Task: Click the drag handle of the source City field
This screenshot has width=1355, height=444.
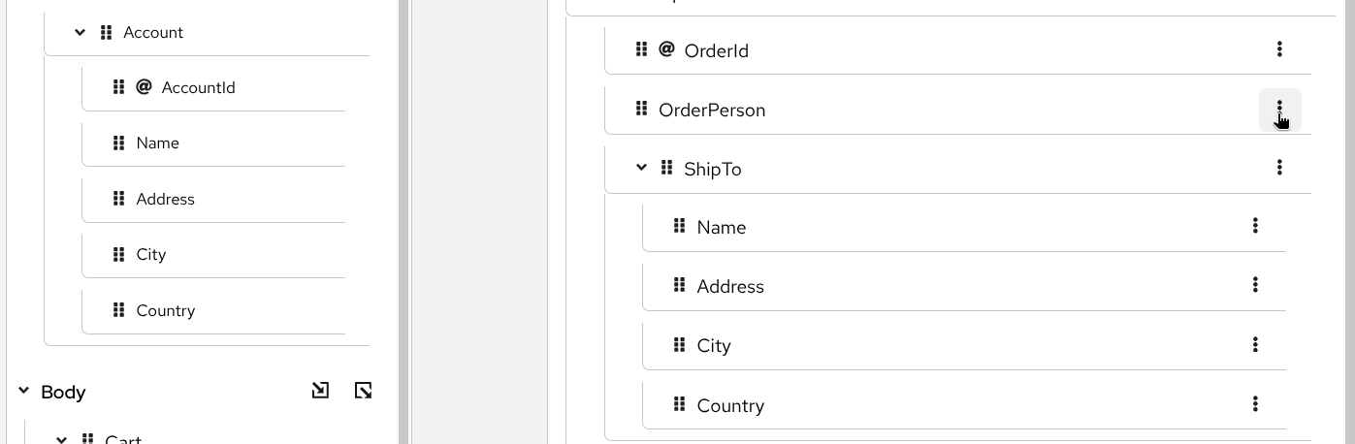Action: [118, 254]
